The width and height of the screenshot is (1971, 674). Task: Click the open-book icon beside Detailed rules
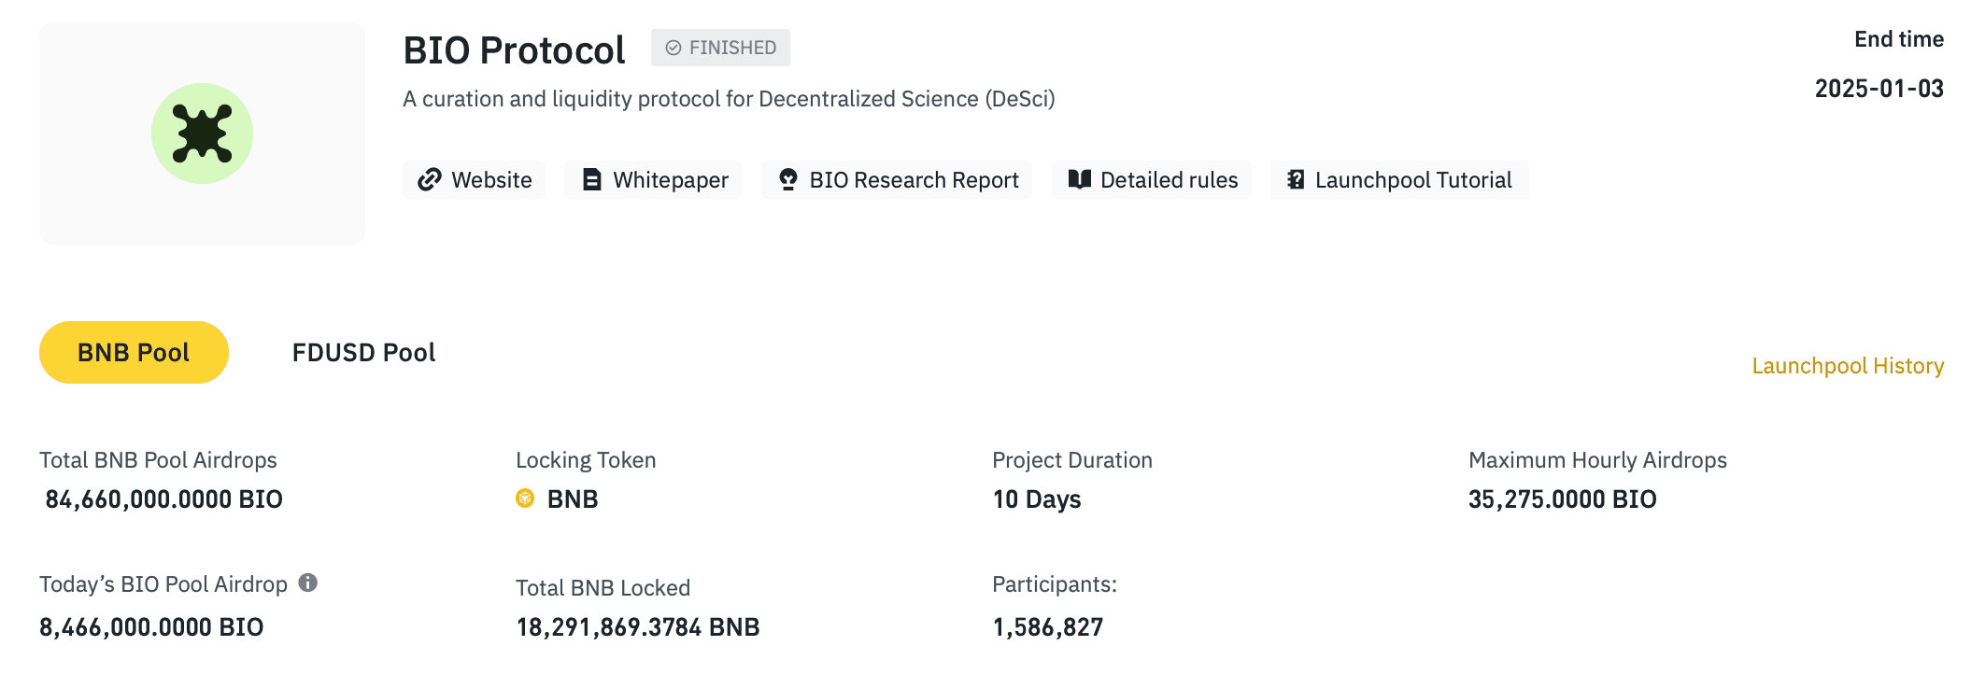1079,179
